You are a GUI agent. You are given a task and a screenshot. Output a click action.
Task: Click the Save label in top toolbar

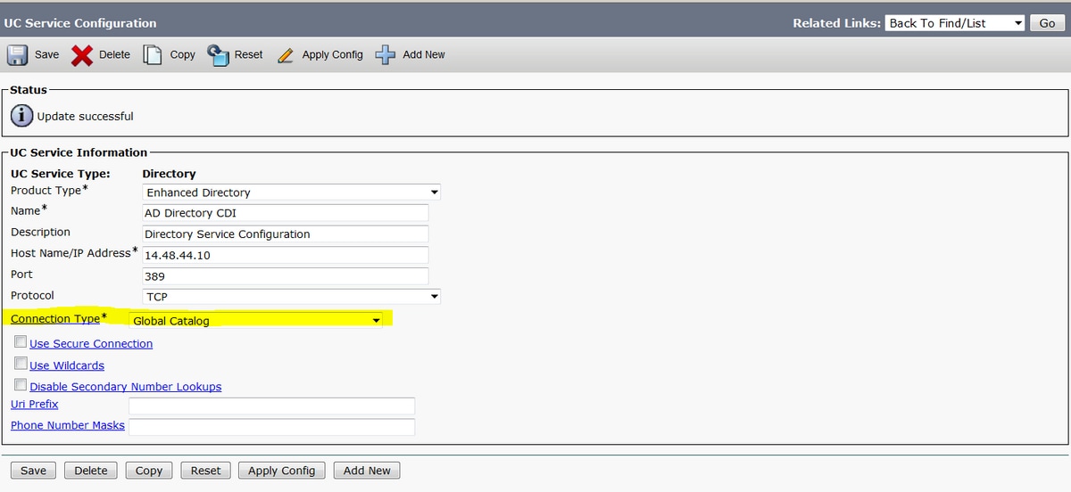[x=46, y=55]
